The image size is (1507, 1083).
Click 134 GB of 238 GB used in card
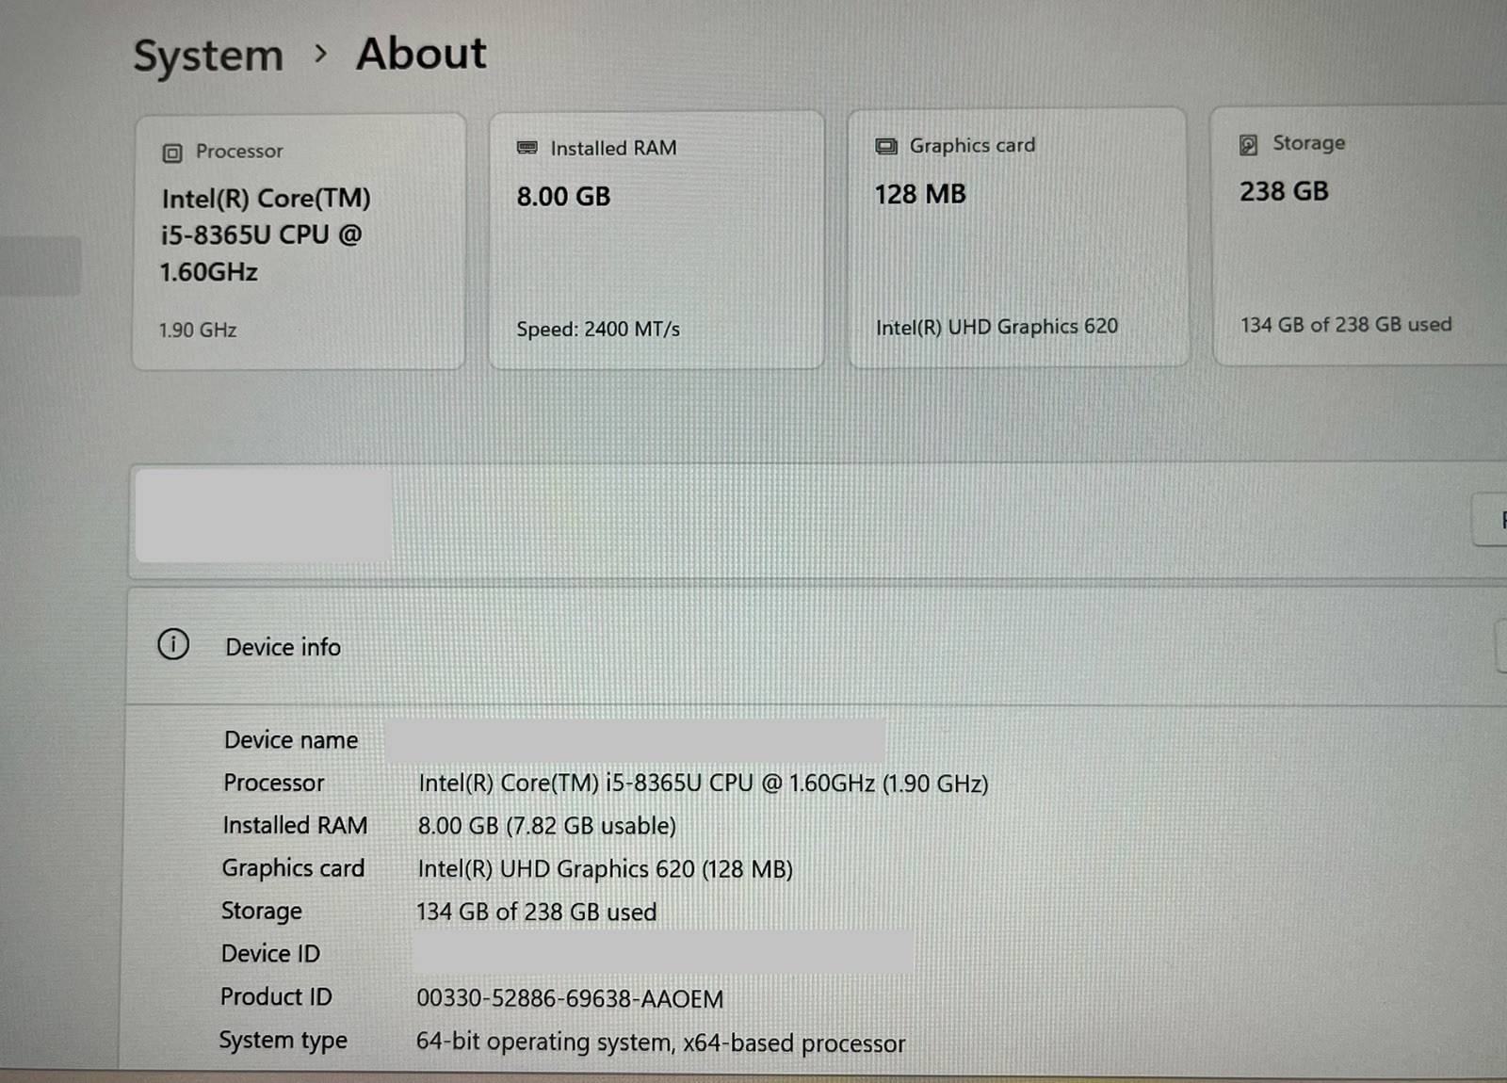coord(1346,324)
